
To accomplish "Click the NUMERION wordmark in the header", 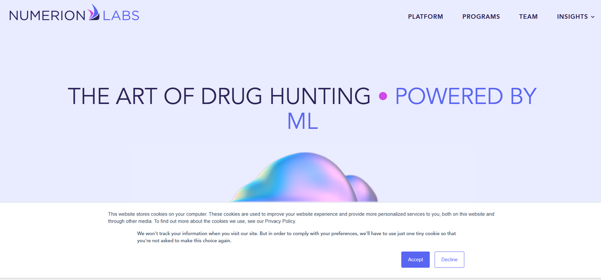I will click(47, 16).
